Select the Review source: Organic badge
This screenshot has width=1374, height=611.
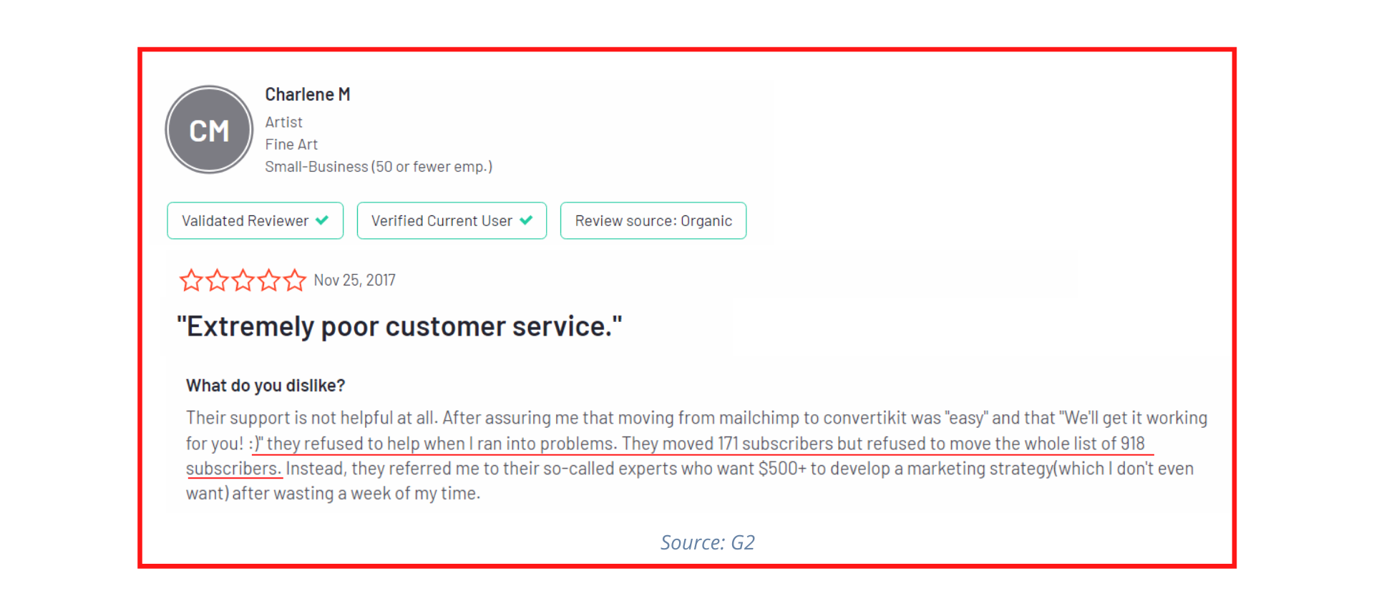[x=653, y=220]
